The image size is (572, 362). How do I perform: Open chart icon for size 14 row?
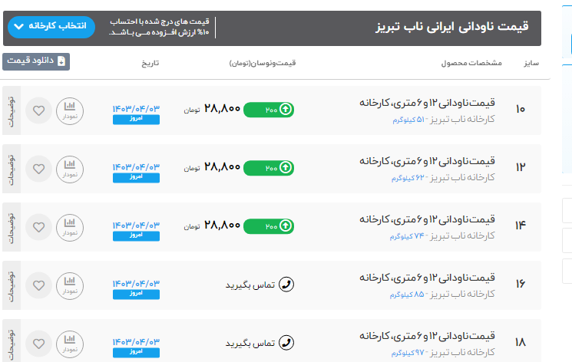(x=70, y=227)
